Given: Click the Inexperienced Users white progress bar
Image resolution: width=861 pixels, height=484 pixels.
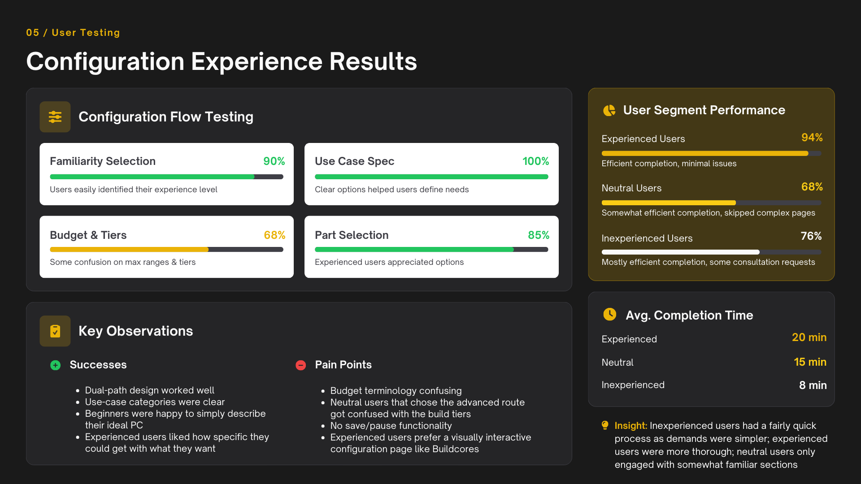Looking at the screenshot, I should pyautogui.click(x=711, y=252).
